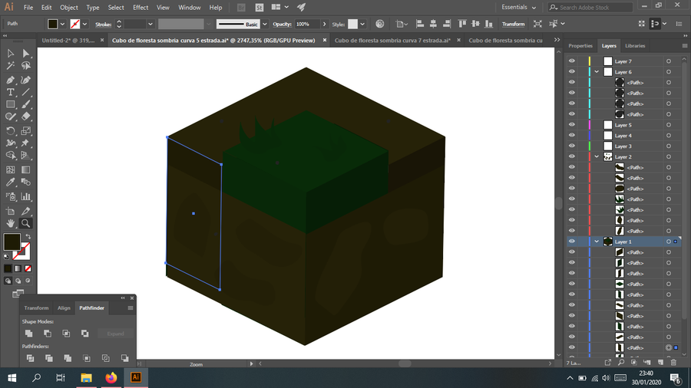
Task: Switch to the Properties panel tab
Action: [x=580, y=46]
